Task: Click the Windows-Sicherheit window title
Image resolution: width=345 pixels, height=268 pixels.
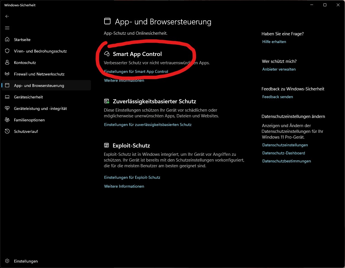Action: coord(20,5)
